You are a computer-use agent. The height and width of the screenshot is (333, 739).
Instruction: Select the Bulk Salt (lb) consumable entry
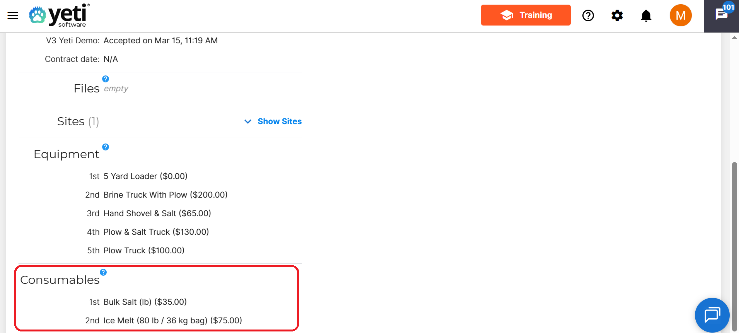(145, 302)
